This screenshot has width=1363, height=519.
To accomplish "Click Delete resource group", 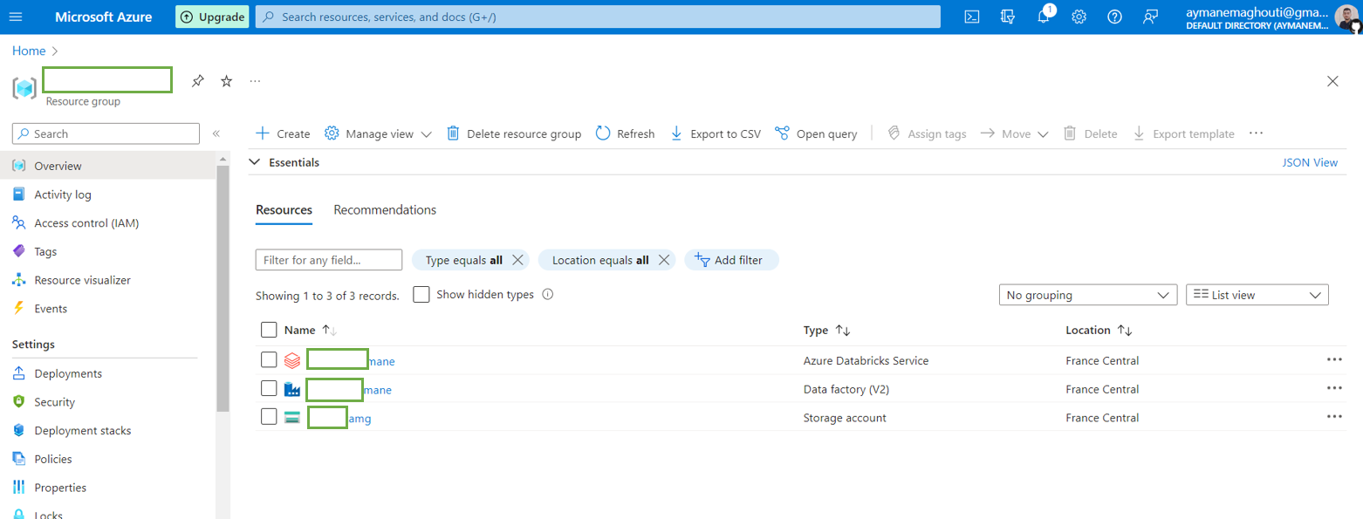I will [514, 133].
